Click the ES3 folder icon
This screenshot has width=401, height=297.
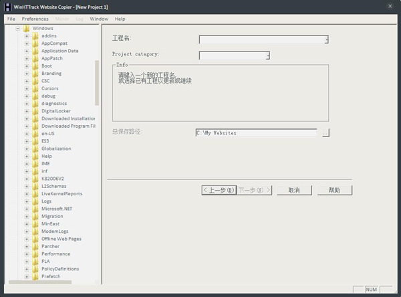pyautogui.click(x=35, y=141)
